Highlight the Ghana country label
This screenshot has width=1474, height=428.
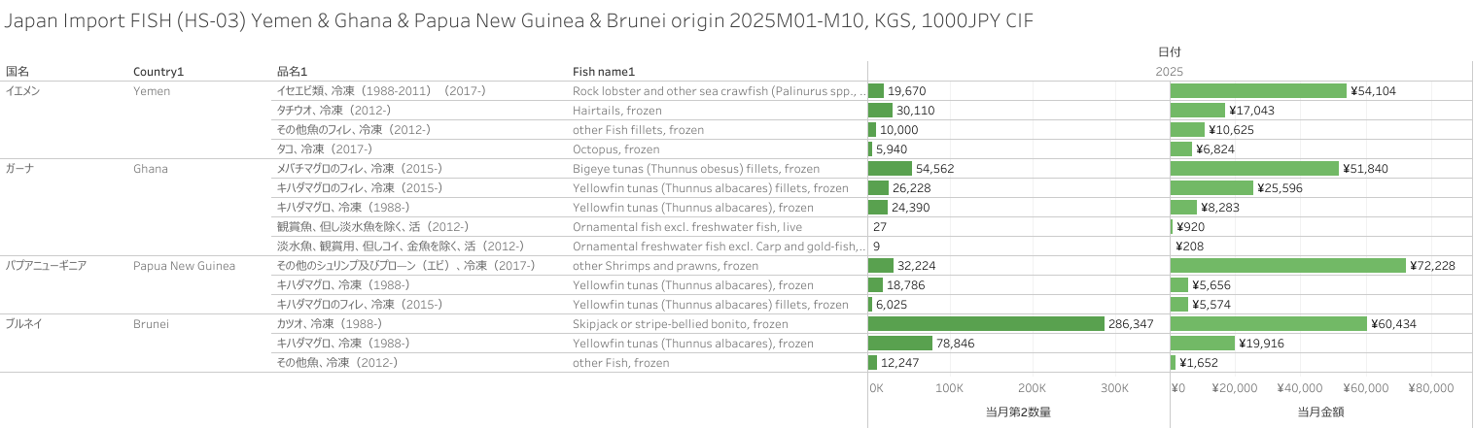point(150,169)
